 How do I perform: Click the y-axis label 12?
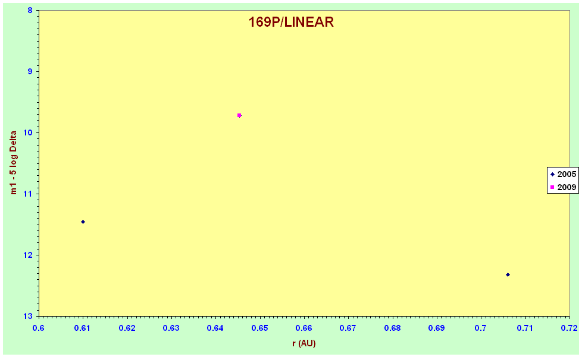click(28, 255)
